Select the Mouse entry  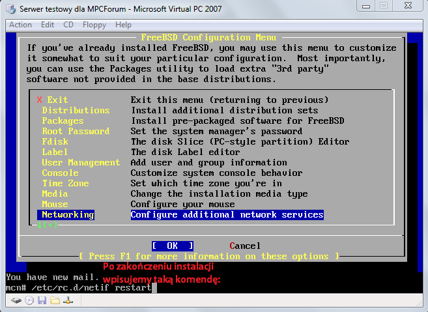pyautogui.click(x=55, y=204)
